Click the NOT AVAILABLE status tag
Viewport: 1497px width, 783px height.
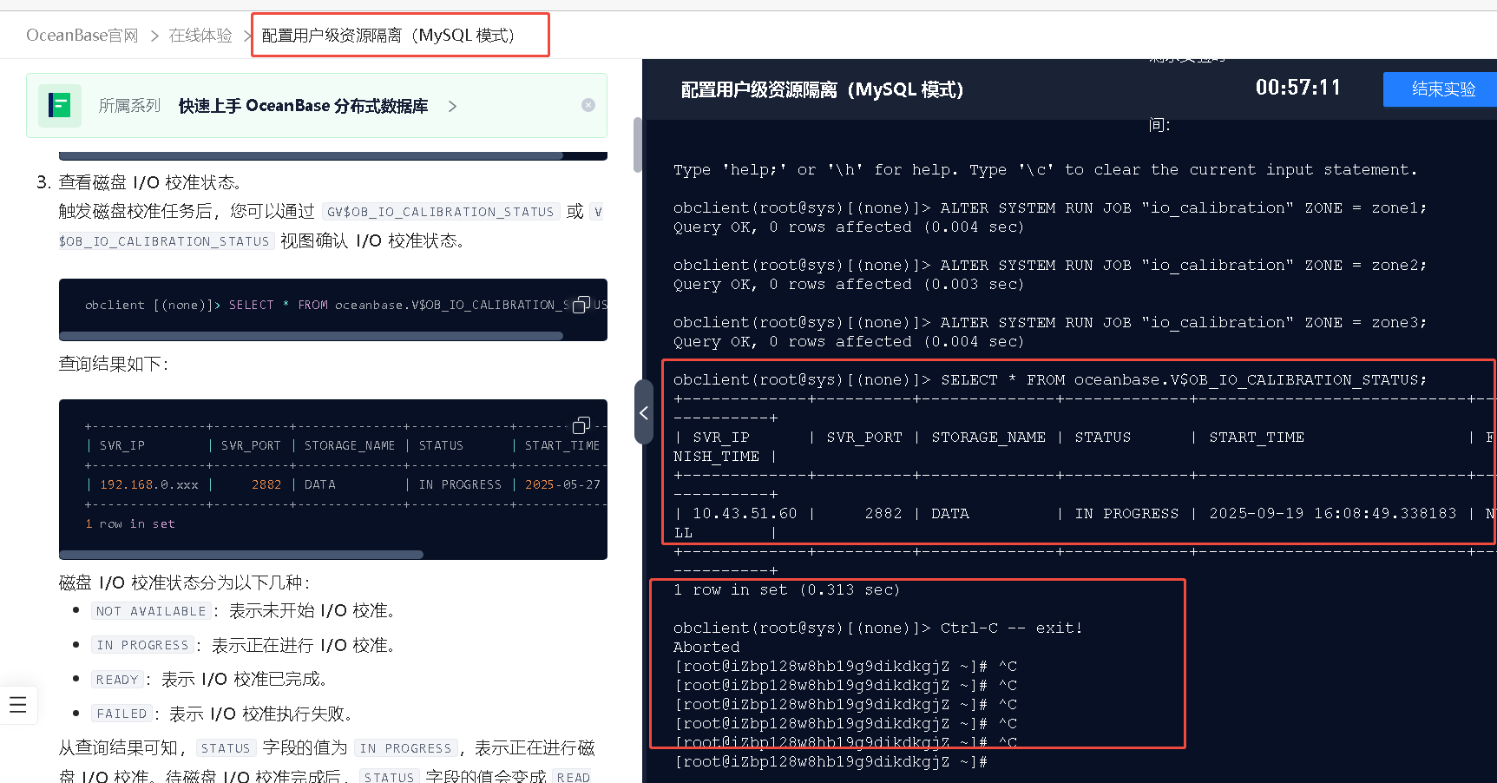click(151, 611)
